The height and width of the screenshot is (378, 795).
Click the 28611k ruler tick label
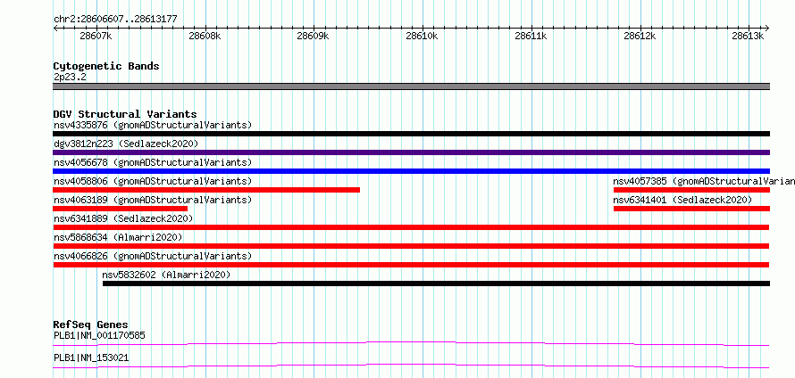coord(531,36)
